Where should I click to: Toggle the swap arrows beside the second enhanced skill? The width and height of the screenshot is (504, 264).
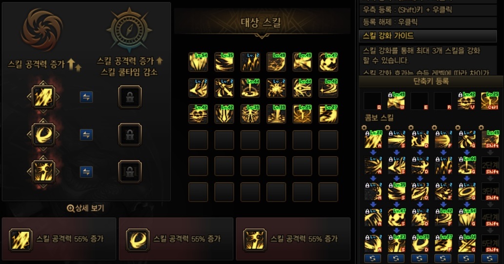[x=86, y=134]
